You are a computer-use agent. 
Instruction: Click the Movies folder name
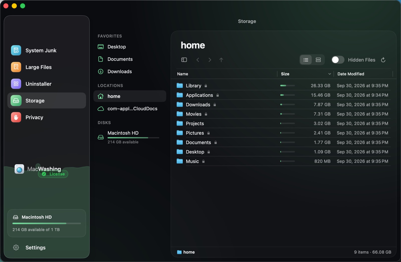[x=193, y=114]
